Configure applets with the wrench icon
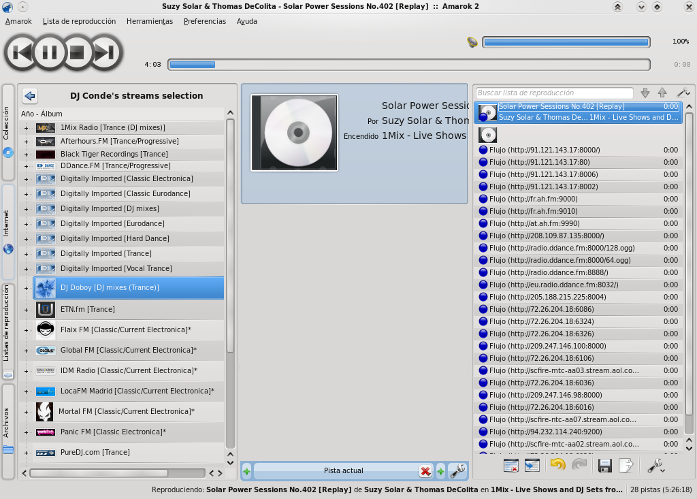The height and width of the screenshot is (499, 697). click(458, 470)
